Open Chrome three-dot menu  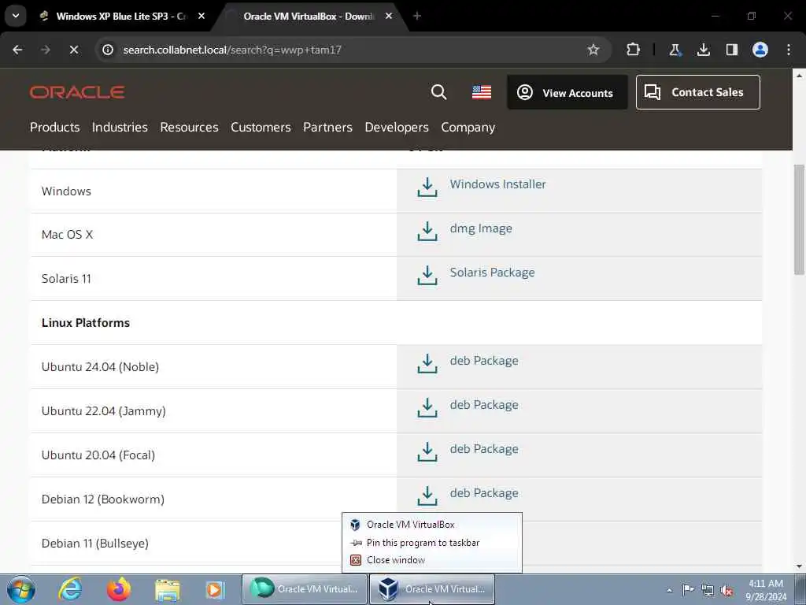(789, 50)
